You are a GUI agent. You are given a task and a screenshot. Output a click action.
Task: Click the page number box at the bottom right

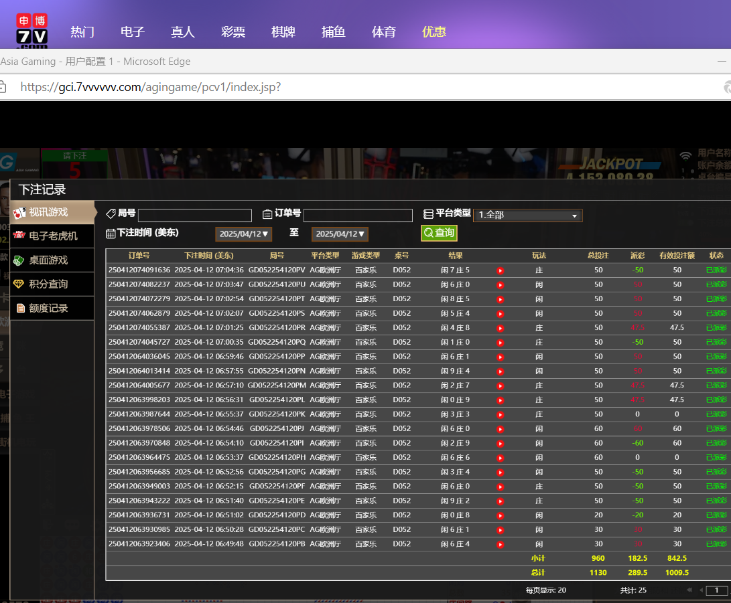pyautogui.click(x=716, y=590)
